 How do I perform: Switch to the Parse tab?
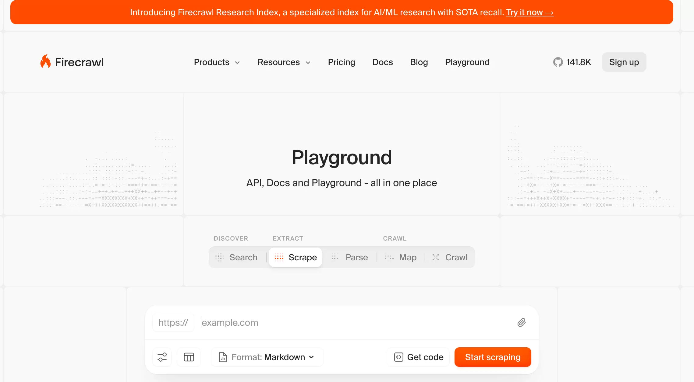350,257
